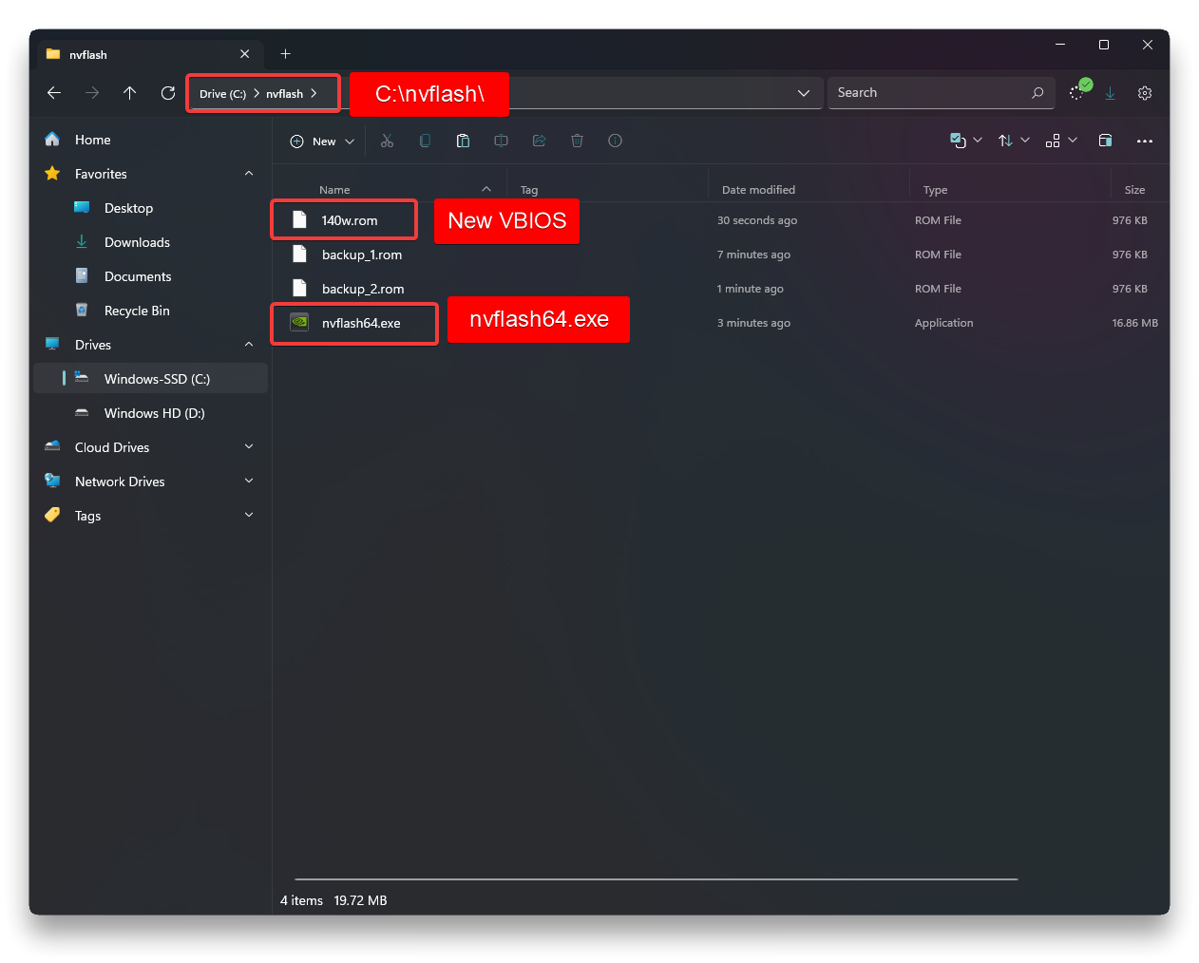Click the delete trash icon in toolbar
1199x963 pixels.
pyautogui.click(x=577, y=141)
